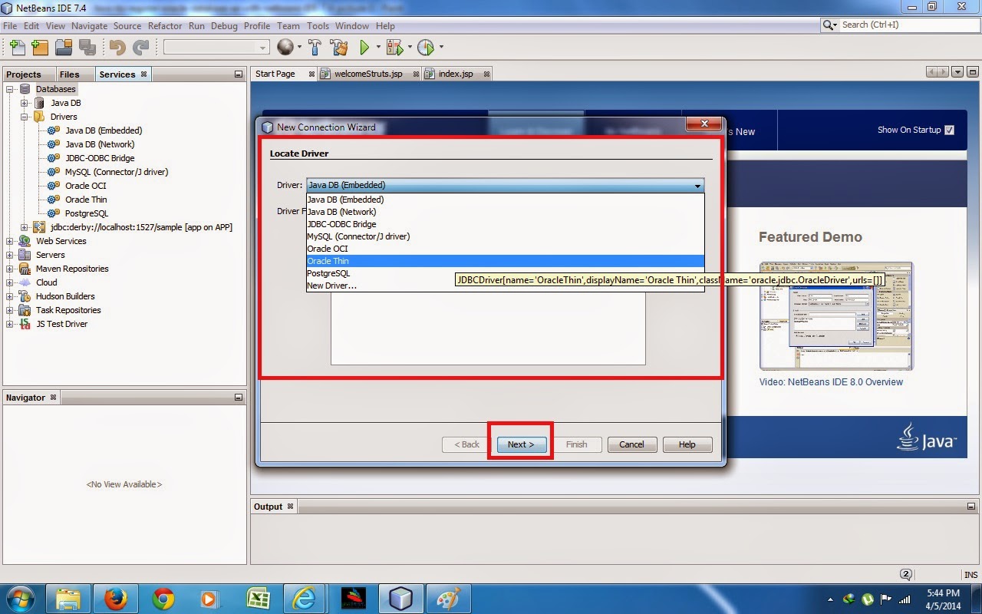Open Paint from the taskbar
The width and height of the screenshot is (982, 614).
(448, 599)
